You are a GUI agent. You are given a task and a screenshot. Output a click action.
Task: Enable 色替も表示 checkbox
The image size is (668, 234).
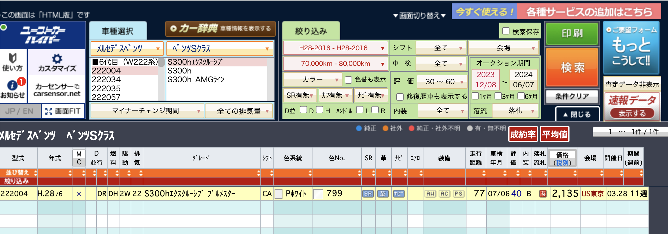[348, 80]
